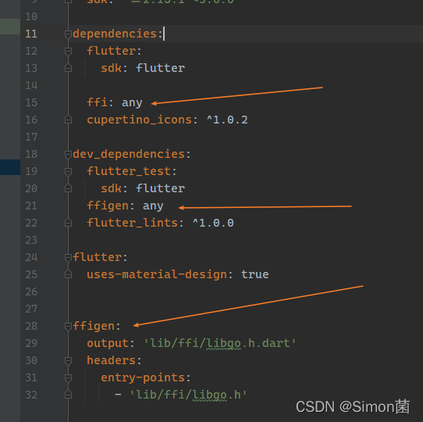Fold the flutter_test entry on line 19
The width and height of the screenshot is (423, 422).
pos(68,172)
